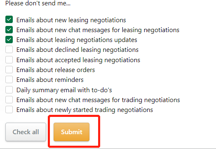Click the 'Daily summary email with to-do's' label
The height and width of the screenshot is (149, 216).
pyautogui.click(x=64, y=90)
